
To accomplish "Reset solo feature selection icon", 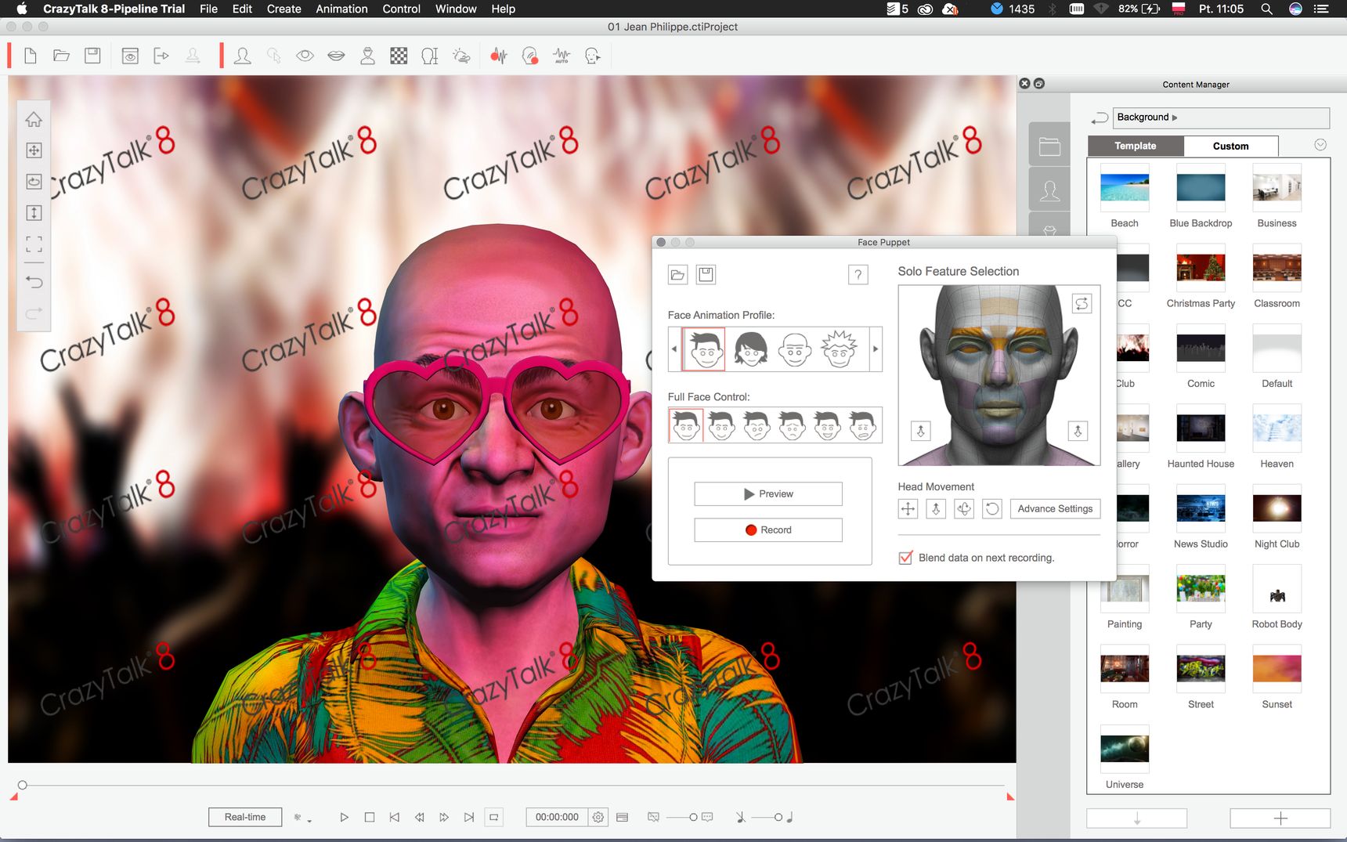I will (x=1082, y=304).
